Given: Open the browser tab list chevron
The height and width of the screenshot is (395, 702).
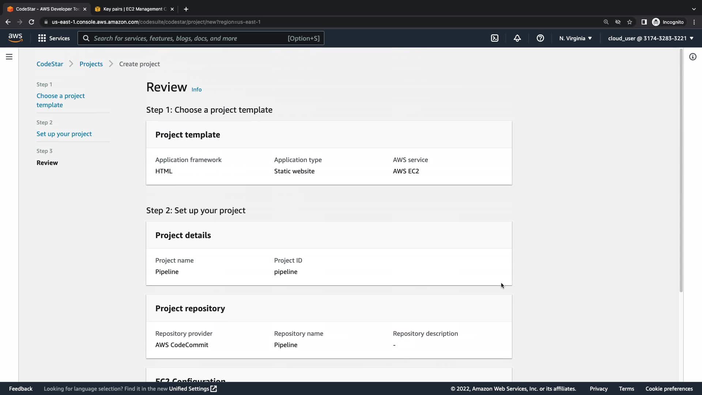Looking at the screenshot, I should pyautogui.click(x=694, y=9).
